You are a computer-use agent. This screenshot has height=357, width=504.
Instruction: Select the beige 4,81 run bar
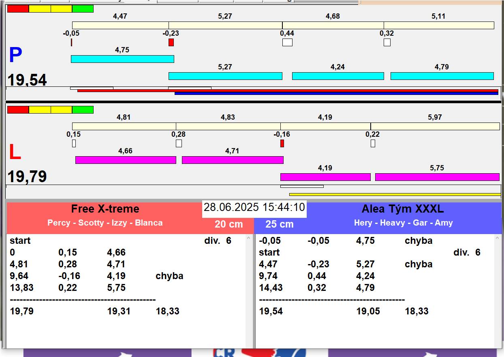[x=124, y=126]
